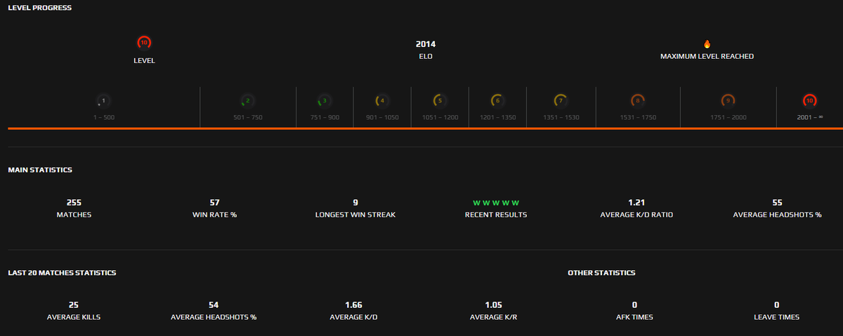Click the 1051 – 1200 ELO range
This screenshot has width=843, height=336.
click(440, 117)
